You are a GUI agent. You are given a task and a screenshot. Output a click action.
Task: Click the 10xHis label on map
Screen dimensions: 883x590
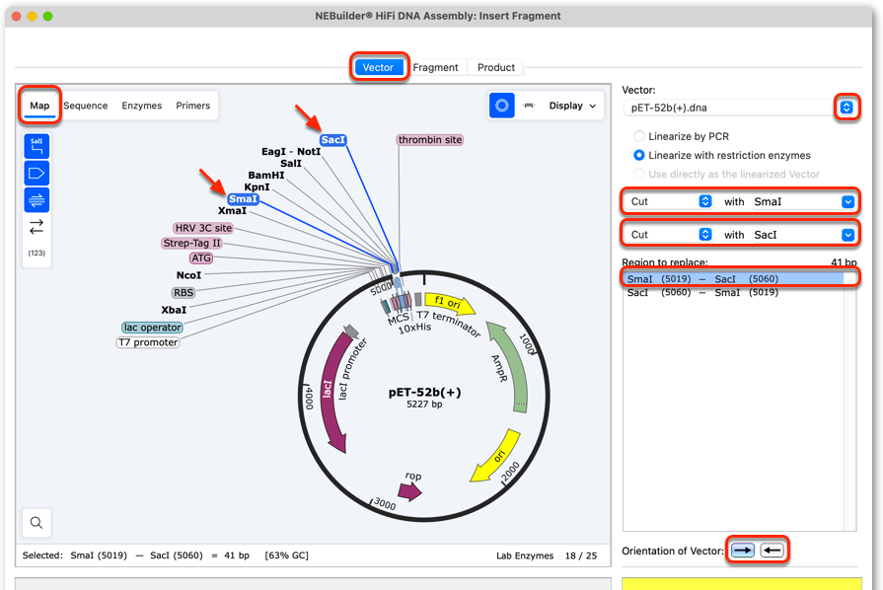[414, 329]
